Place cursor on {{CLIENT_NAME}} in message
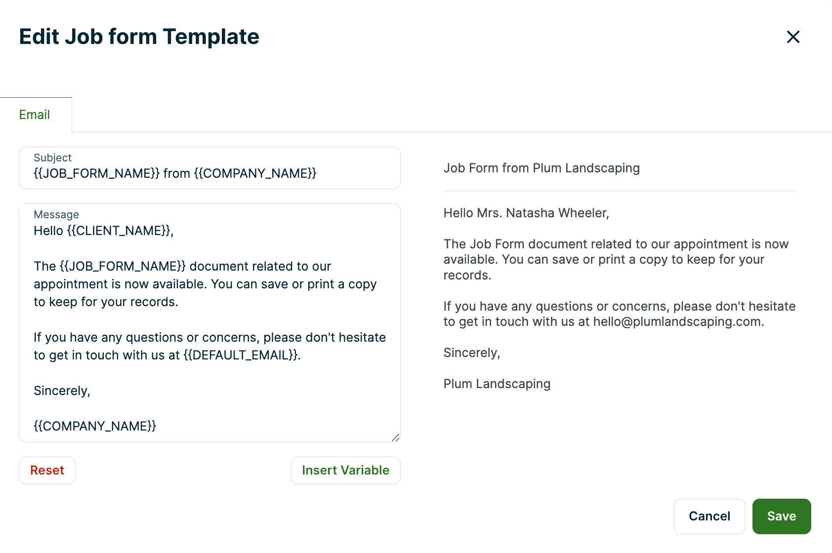The height and width of the screenshot is (553, 832). pos(119,231)
